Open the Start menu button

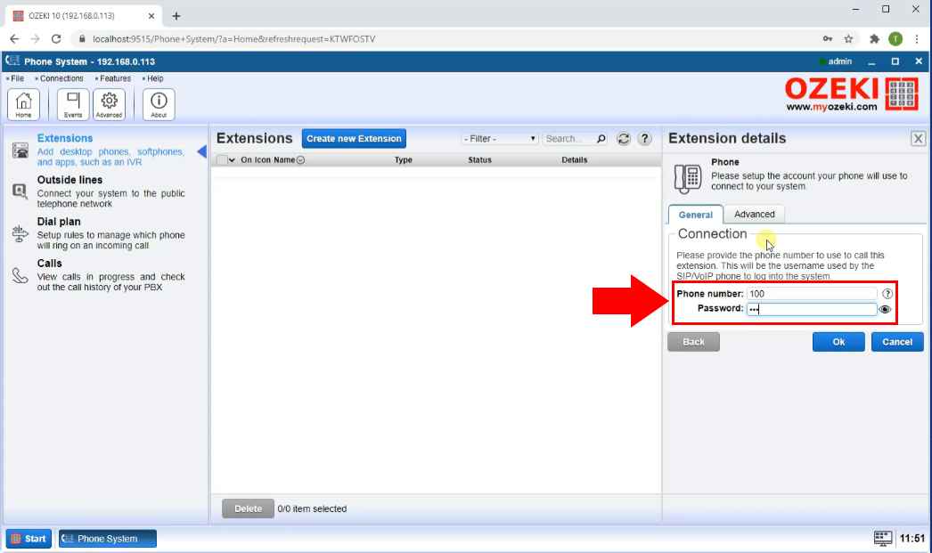[x=29, y=539]
